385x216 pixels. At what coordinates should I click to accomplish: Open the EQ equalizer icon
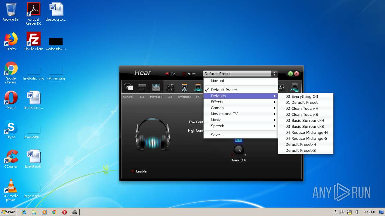(x=142, y=87)
